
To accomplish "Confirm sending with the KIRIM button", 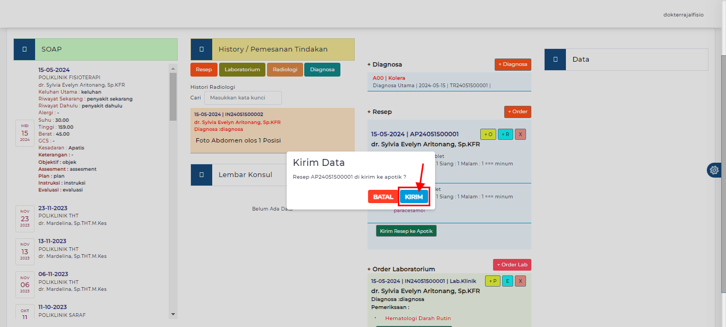I will (x=414, y=197).
